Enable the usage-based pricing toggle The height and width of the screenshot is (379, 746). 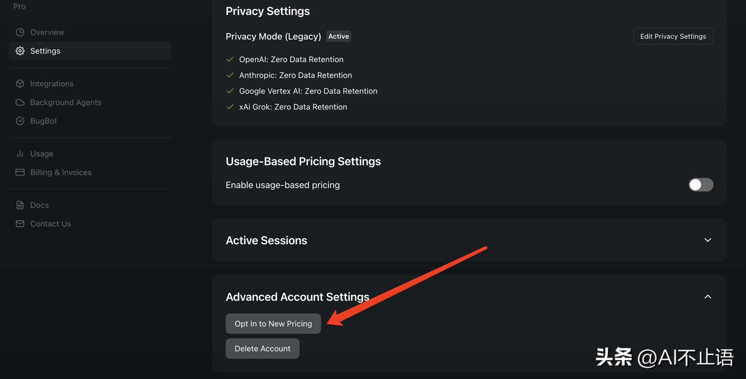[x=701, y=185]
